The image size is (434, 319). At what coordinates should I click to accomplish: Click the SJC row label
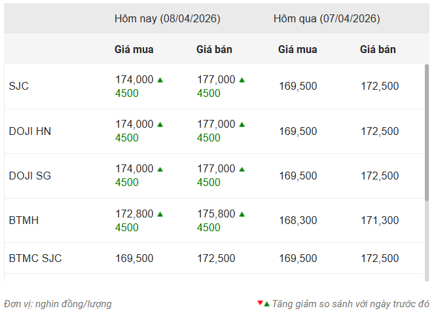pos(19,86)
